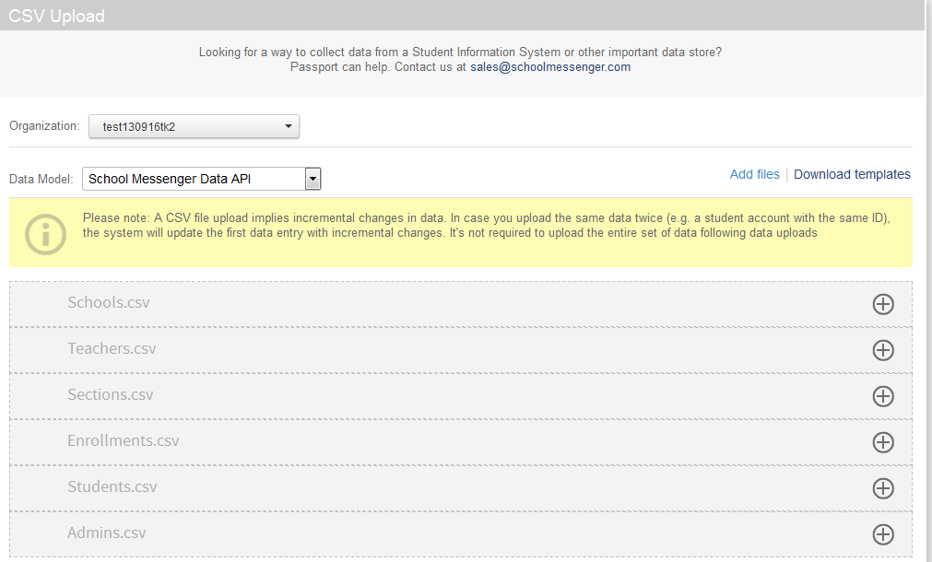Add a file to the Teachers.csv row

(x=882, y=350)
